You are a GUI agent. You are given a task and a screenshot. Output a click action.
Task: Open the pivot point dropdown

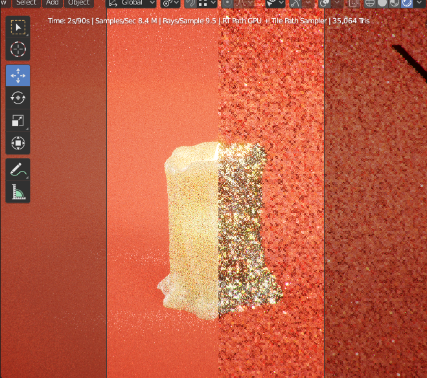click(x=171, y=3)
